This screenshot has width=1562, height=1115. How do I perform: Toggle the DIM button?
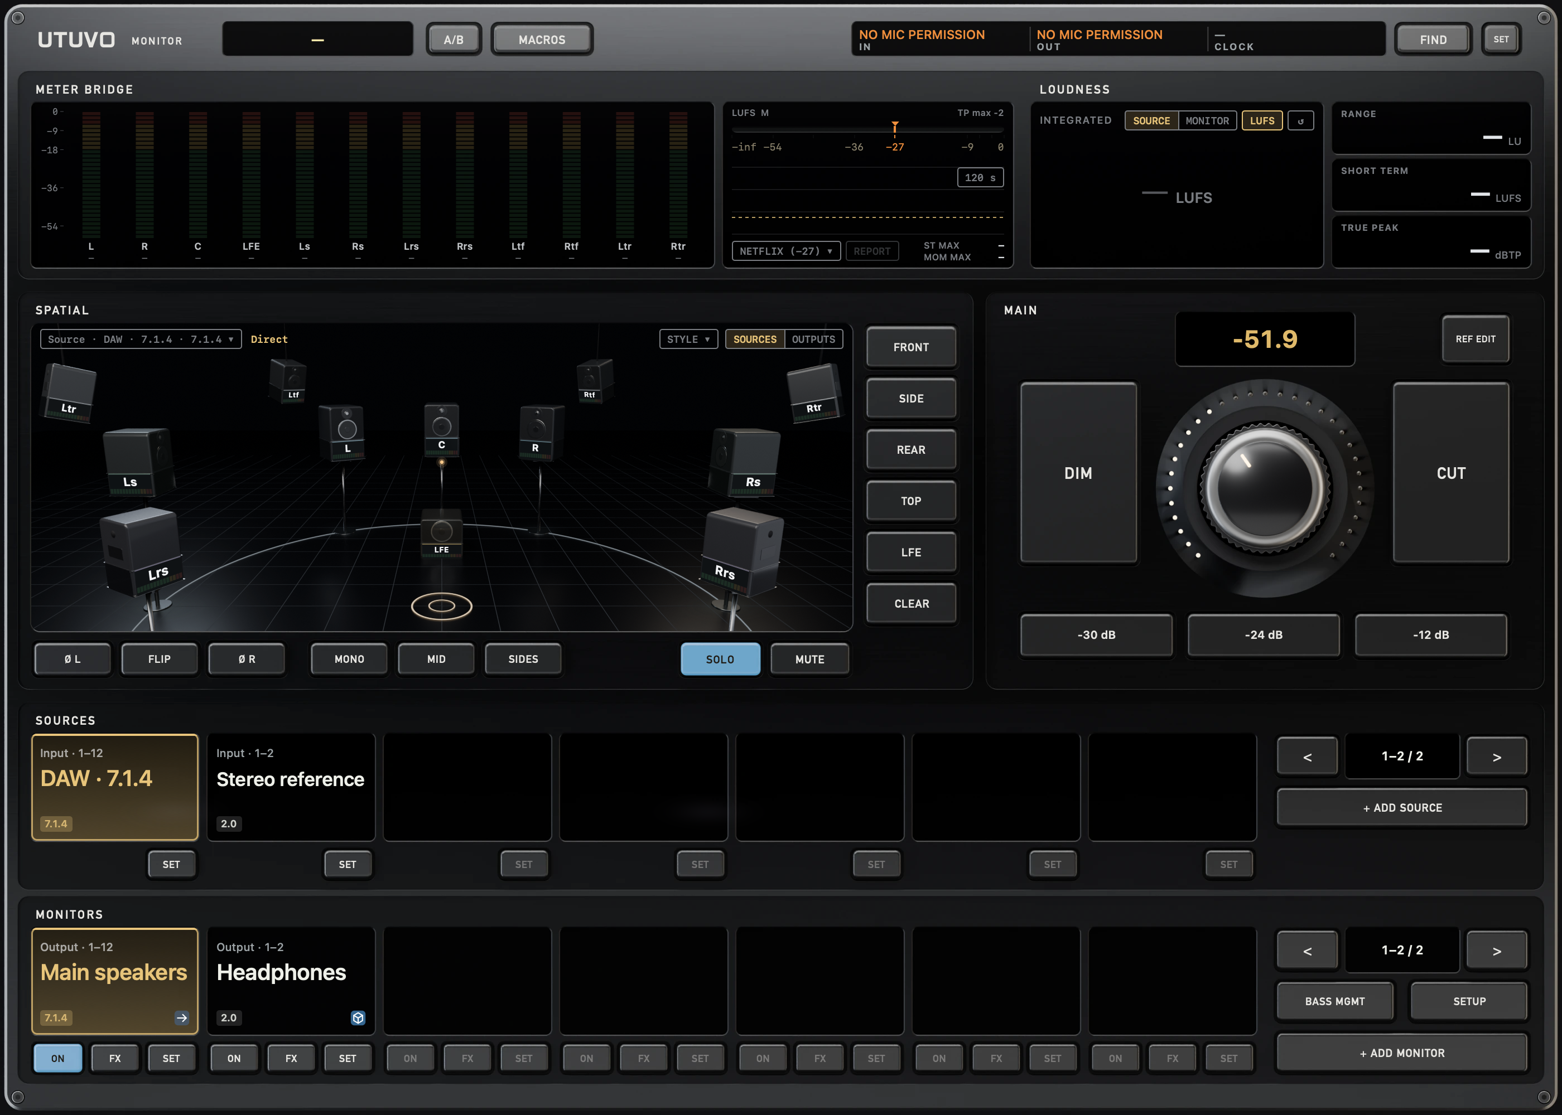coord(1078,473)
